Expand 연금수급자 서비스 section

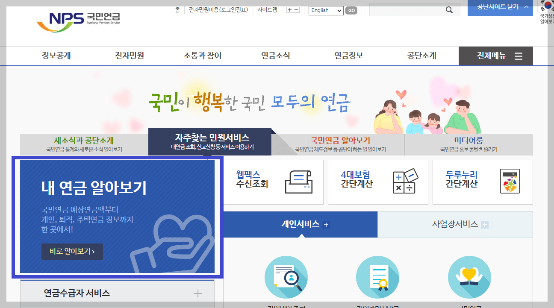[x=198, y=293]
